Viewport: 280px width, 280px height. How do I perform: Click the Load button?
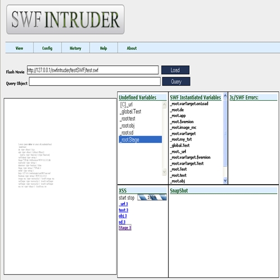point(175,70)
